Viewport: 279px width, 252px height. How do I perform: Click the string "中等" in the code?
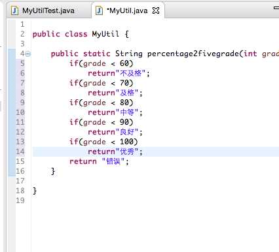click(127, 112)
